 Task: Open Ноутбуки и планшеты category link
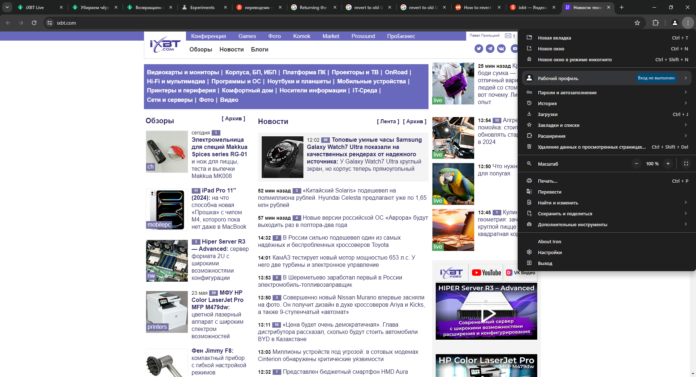299,81
